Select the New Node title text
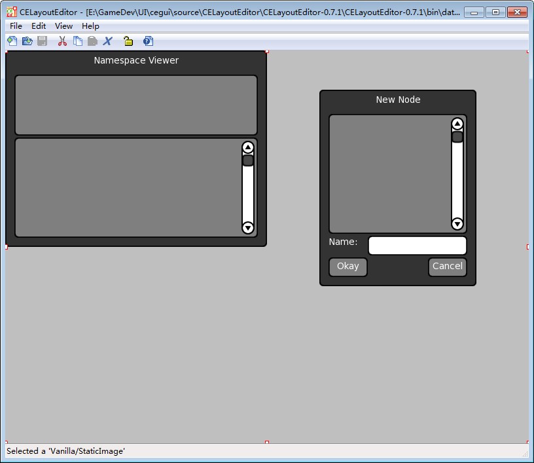Image resolution: width=534 pixels, height=463 pixels. [398, 100]
